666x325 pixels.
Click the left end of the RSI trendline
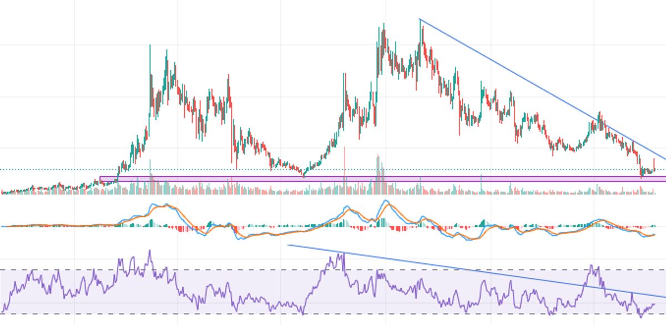[289, 245]
